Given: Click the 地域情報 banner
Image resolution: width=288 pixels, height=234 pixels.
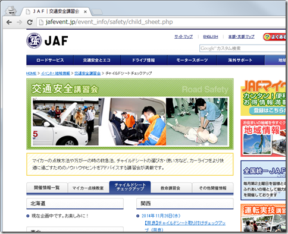Looking at the screenshot, I should pyautogui.click(x=263, y=138).
